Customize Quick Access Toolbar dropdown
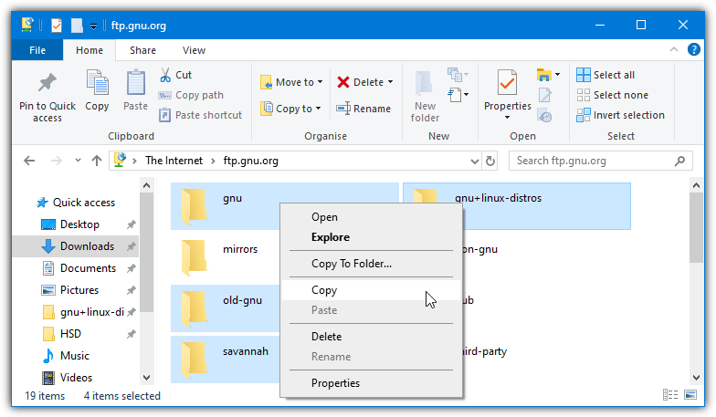 [93, 26]
